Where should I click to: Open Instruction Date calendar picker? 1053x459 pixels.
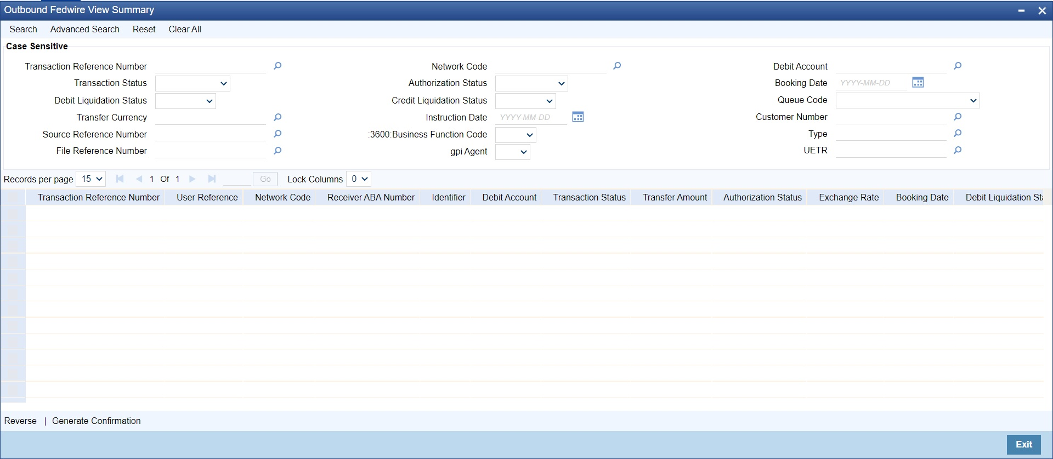tap(578, 117)
